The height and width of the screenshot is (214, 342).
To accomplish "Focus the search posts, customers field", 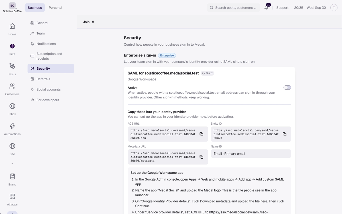I will [233, 8].
